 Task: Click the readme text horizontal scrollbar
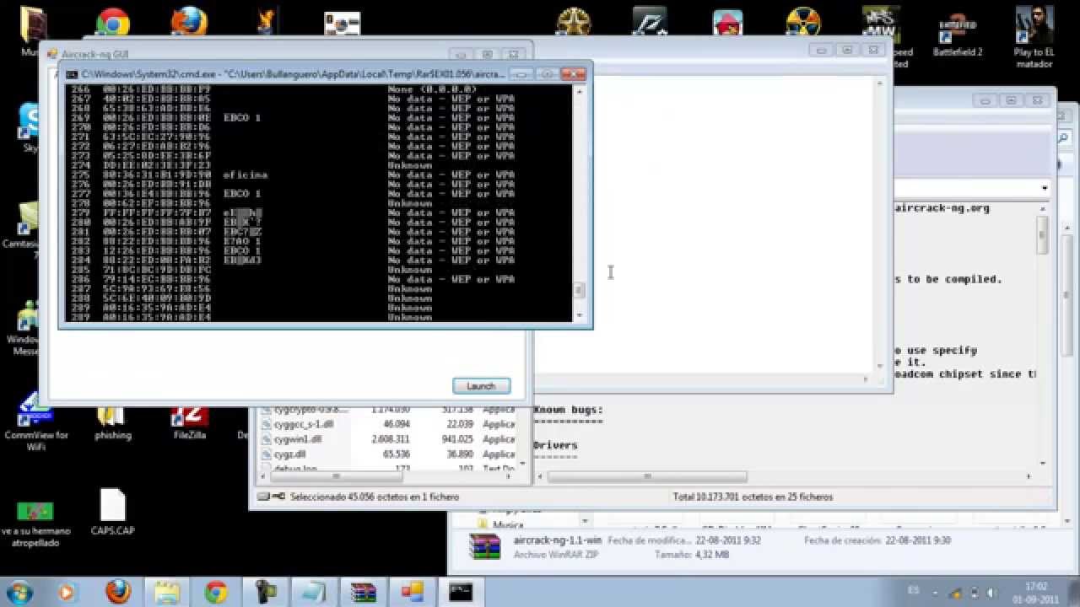pyautogui.click(x=647, y=476)
